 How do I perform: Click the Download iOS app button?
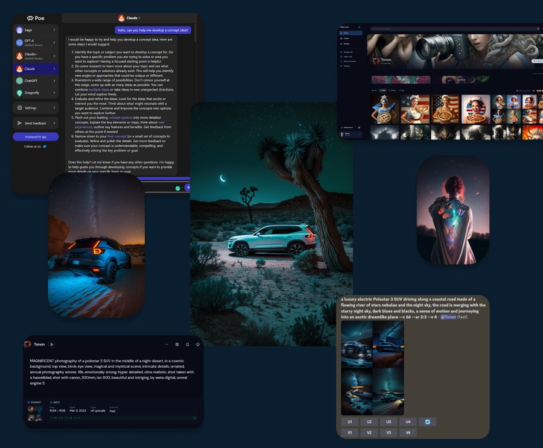point(35,137)
